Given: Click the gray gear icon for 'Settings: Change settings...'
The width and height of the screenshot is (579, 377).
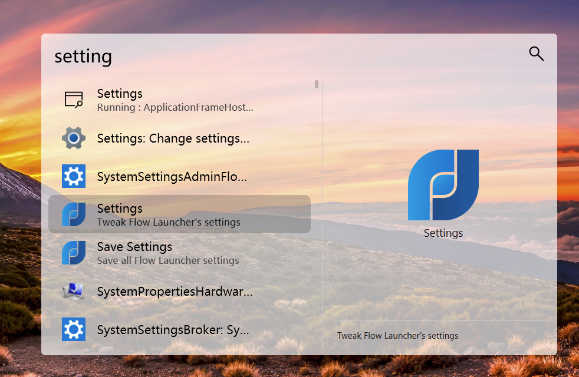Looking at the screenshot, I should pyautogui.click(x=74, y=138).
